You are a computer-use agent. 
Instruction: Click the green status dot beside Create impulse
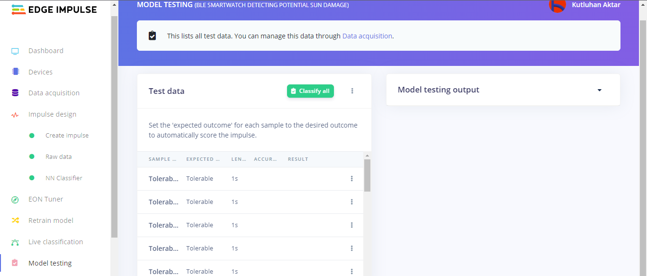click(32, 135)
